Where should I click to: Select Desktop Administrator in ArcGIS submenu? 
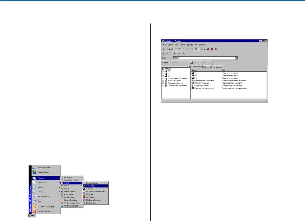pyautogui.click(x=96, y=200)
